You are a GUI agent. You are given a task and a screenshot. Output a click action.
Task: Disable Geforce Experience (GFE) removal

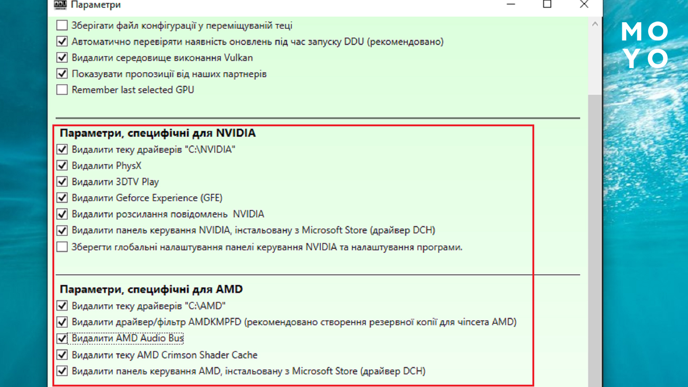pyautogui.click(x=62, y=197)
